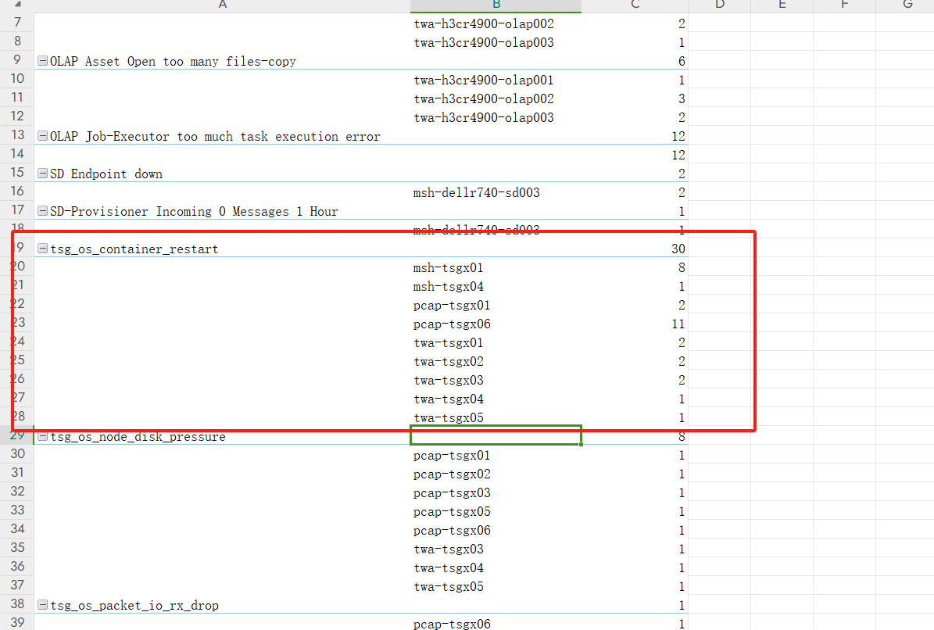The image size is (934, 630).
Task: Collapse the tsg_os_node_disk_pressure group
Action: pyautogui.click(x=43, y=437)
